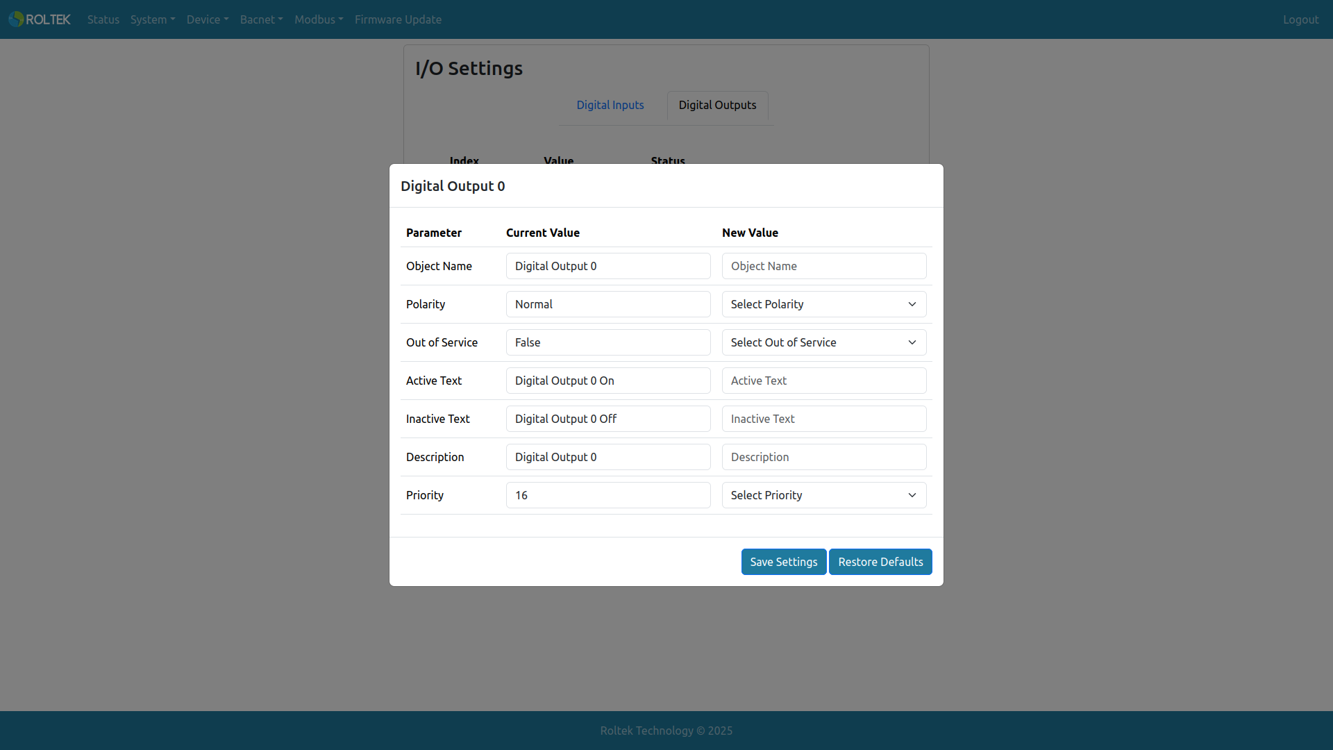This screenshot has height=750, width=1333.
Task: Open Firmware Update page
Action: (398, 19)
